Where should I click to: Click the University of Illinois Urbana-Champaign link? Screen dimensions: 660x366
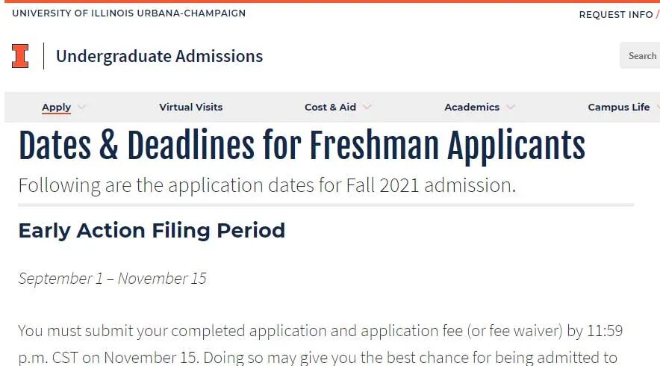click(x=128, y=13)
